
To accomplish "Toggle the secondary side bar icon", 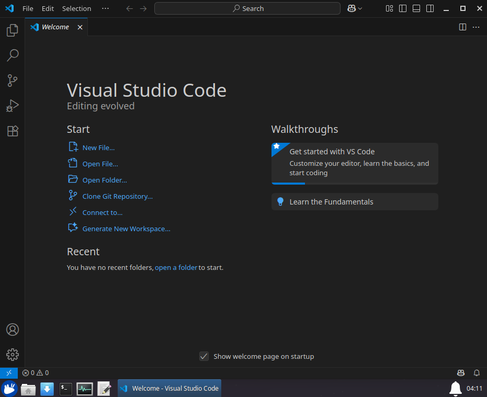I will [x=430, y=8].
